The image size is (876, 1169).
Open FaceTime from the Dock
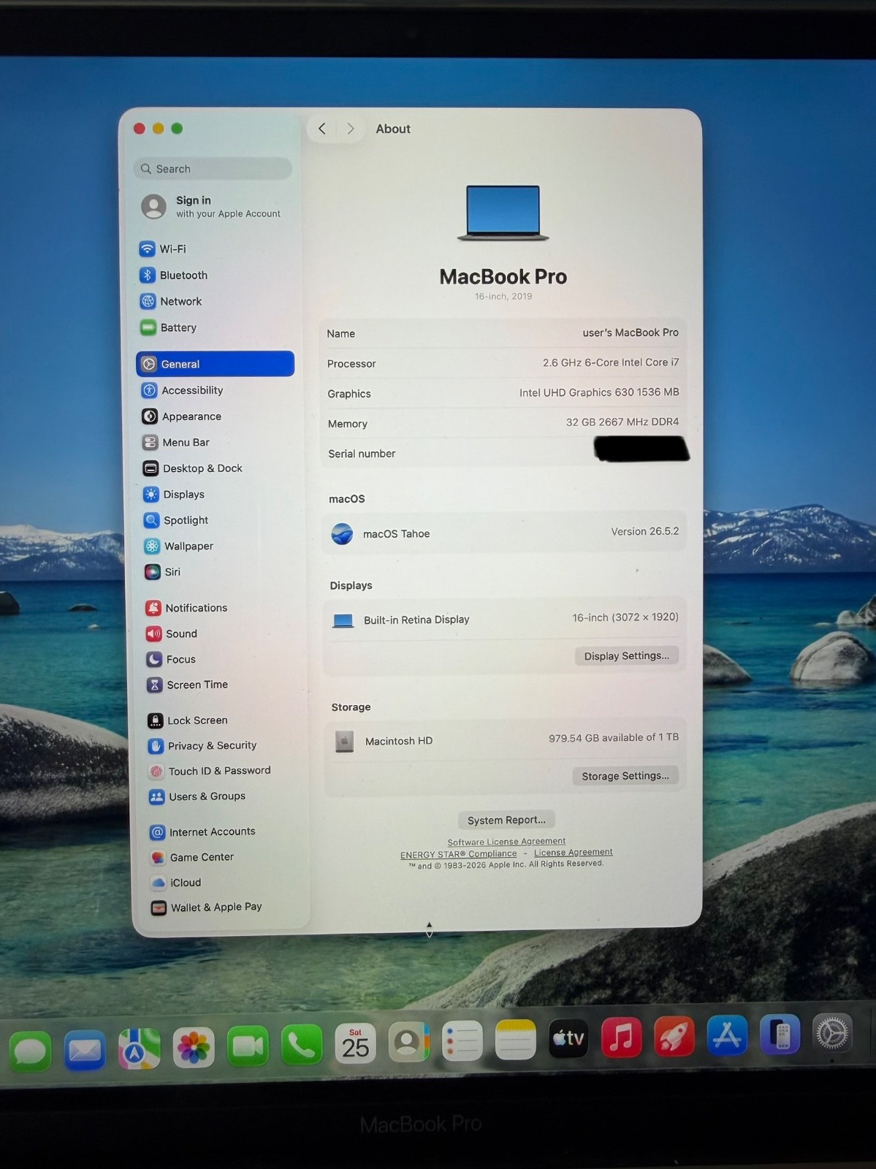click(248, 1046)
